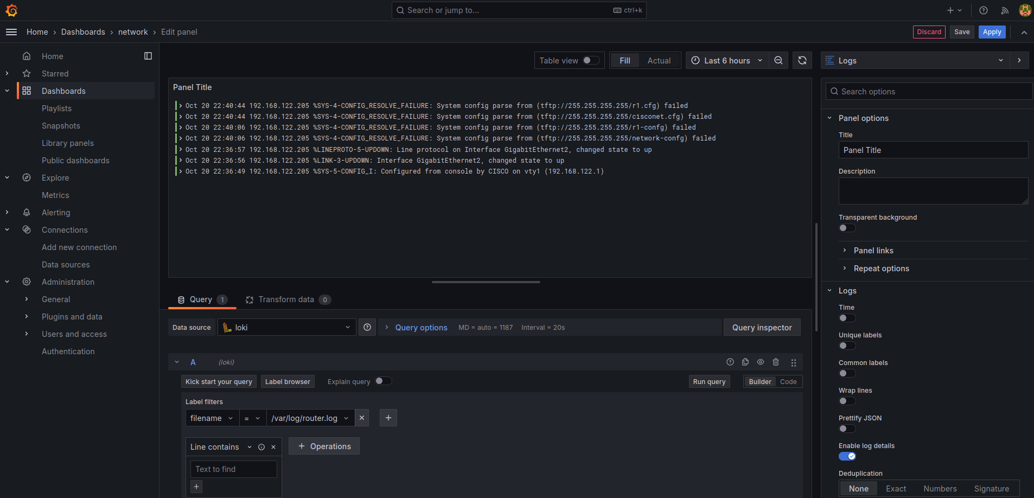Expand the first log line at 22:40:44
The width and height of the screenshot is (1034, 498).
(x=181, y=105)
